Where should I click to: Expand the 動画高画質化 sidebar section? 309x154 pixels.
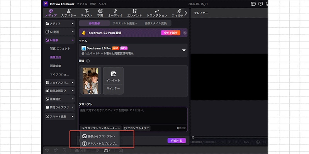pos(60,91)
